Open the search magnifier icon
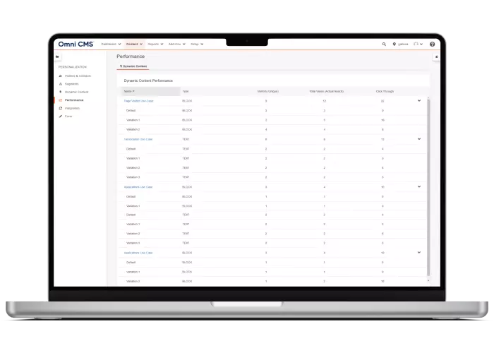Screen dimensions: 494x353 pyautogui.click(x=384, y=44)
